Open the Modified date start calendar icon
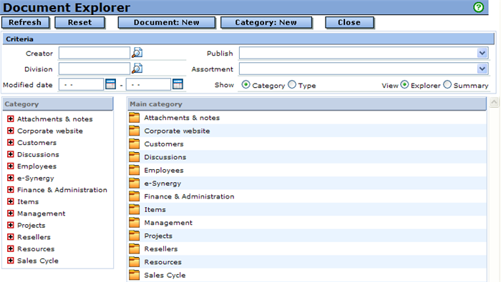This screenshot has width=501, height=282. pyautogui.click(x=110, y=84)
